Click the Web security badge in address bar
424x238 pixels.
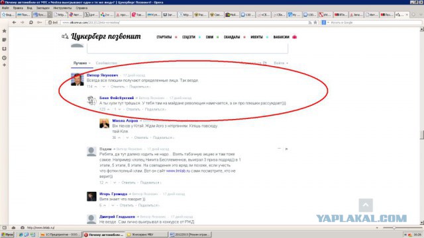53,22
